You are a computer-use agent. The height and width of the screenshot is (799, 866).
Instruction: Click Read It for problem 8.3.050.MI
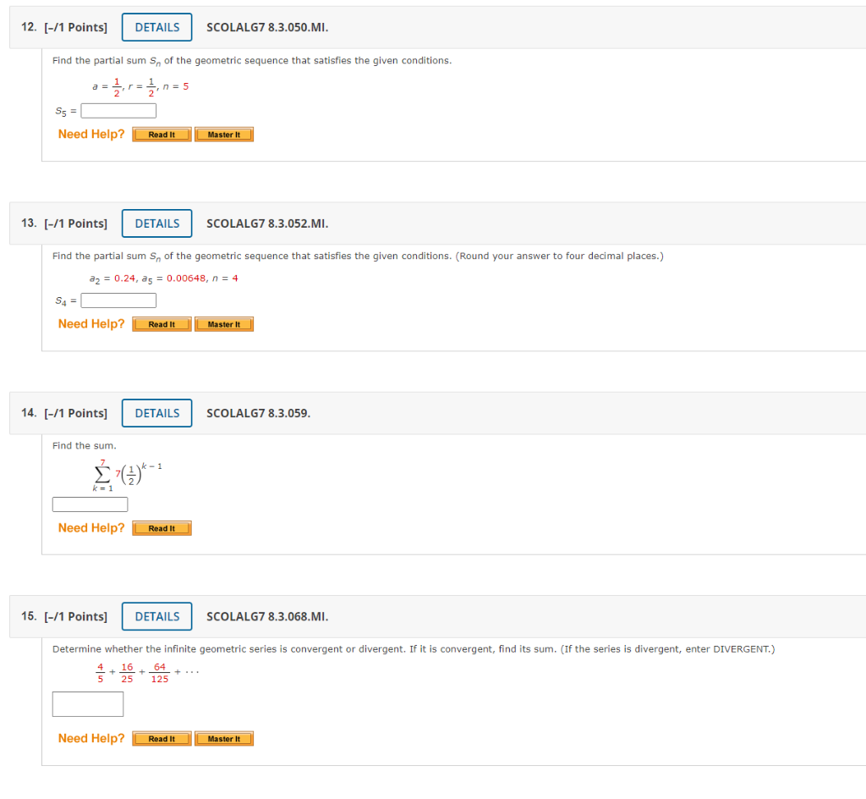(161, 134)
